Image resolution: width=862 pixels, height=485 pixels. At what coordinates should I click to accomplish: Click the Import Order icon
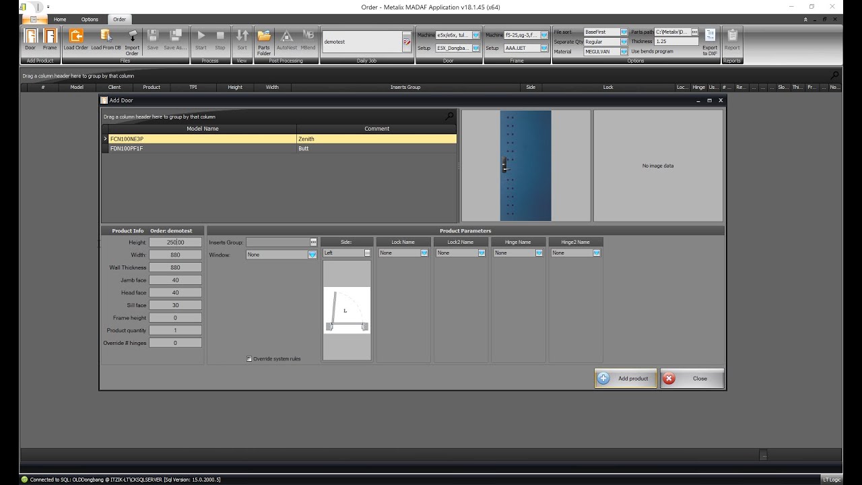132,36
